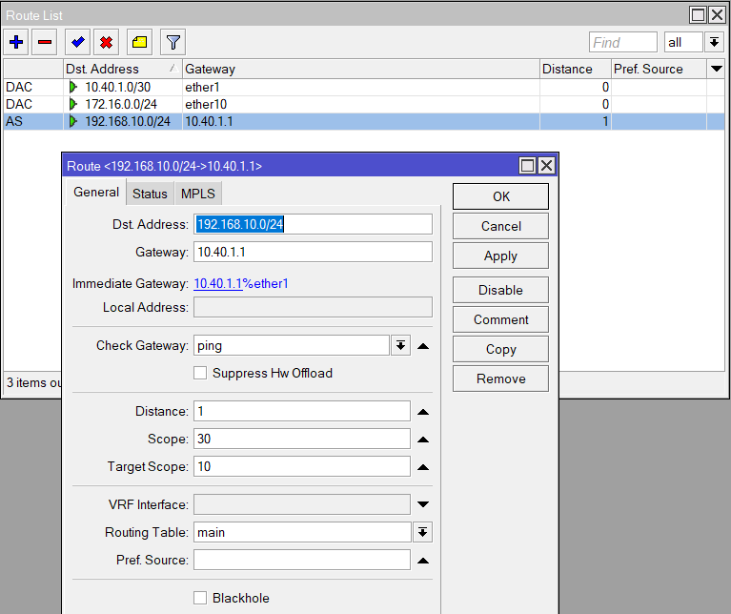Image resolution: width=731 pixels, height=614 pixels.
Task: Click the yellow Comment note icon
Action: pos(139,42)
